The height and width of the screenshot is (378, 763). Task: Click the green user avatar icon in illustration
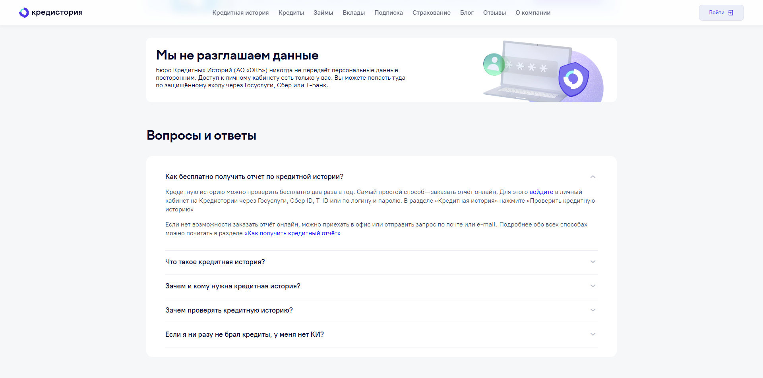pyautogui.click(x=494, y=64)
